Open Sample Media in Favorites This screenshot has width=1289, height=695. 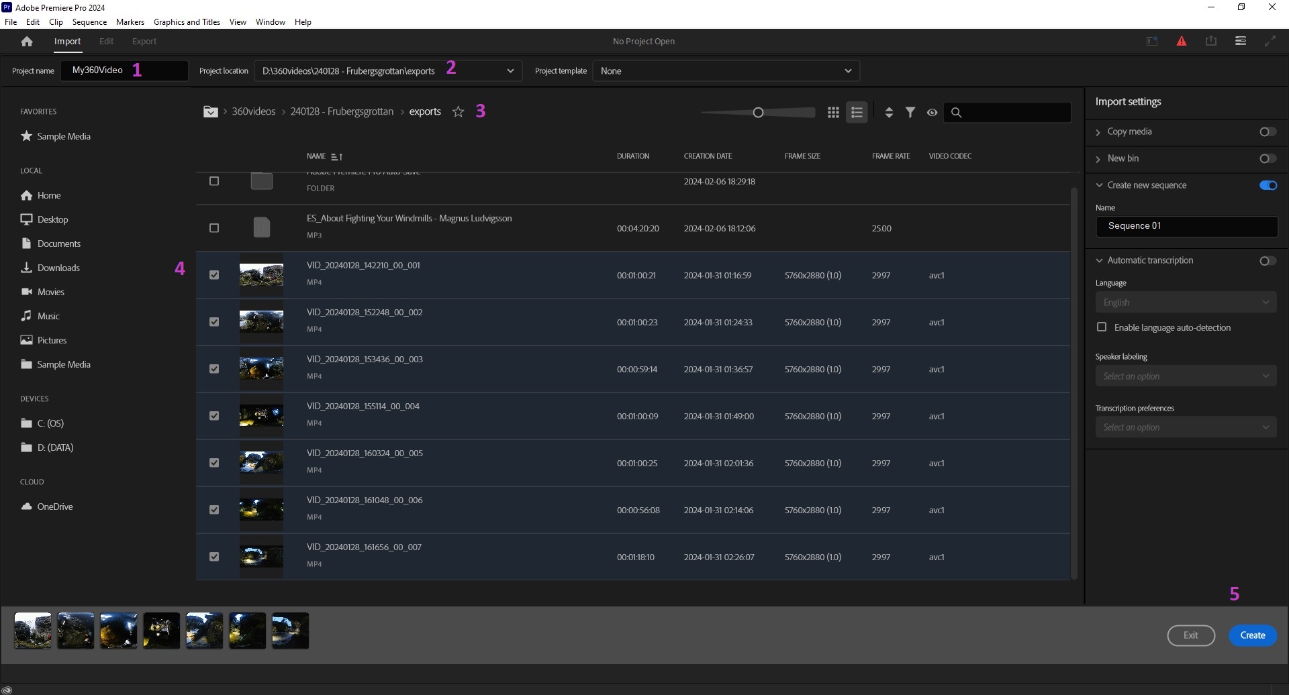tap(56, 136)
